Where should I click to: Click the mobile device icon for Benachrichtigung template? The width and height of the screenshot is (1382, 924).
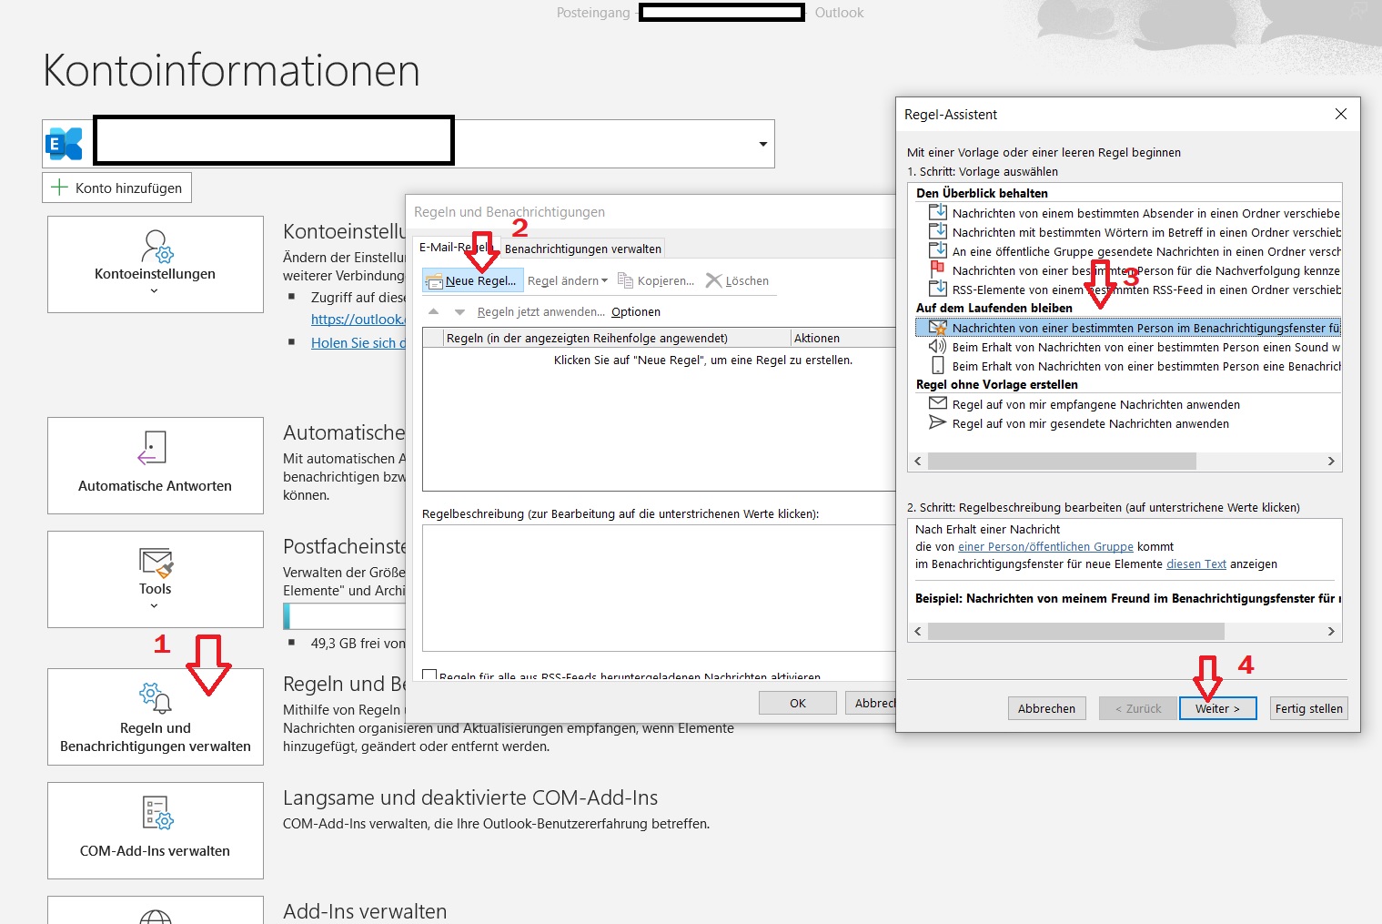point(937,366)
